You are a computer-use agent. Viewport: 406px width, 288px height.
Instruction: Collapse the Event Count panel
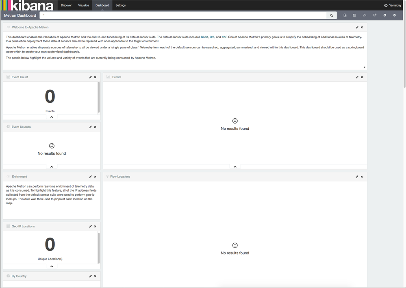tap(51, 117)
